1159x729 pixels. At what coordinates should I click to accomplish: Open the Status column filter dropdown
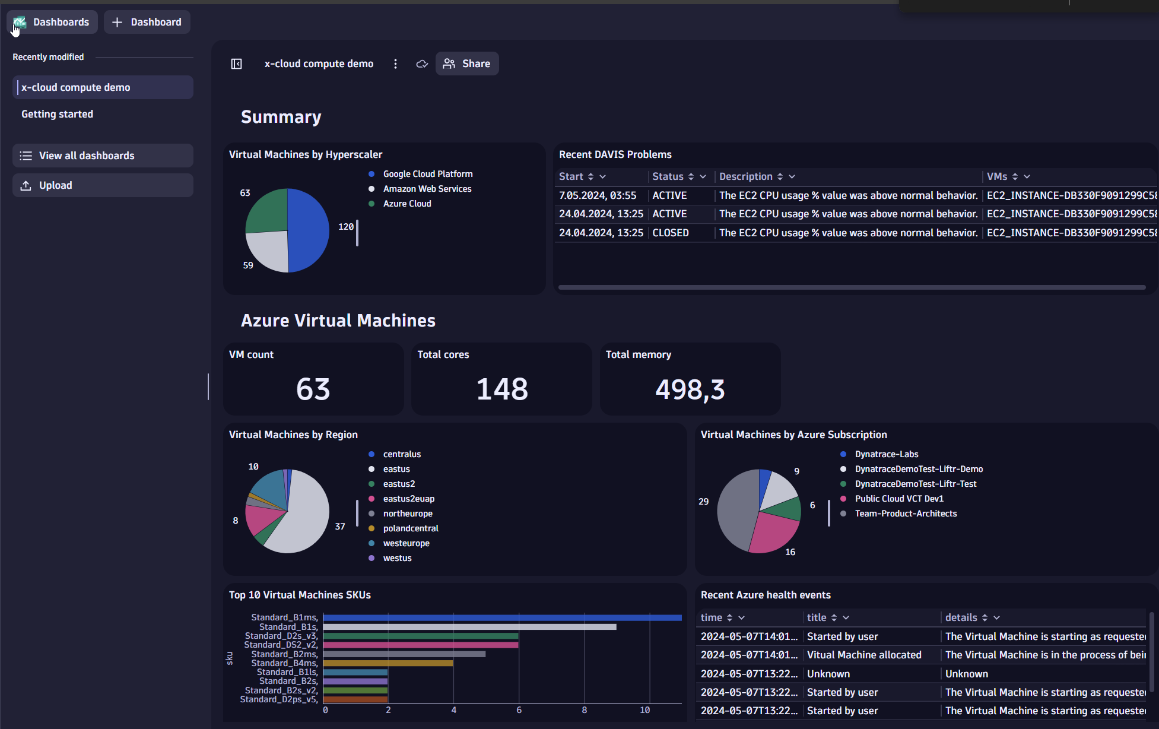click(x=703, y=176)
